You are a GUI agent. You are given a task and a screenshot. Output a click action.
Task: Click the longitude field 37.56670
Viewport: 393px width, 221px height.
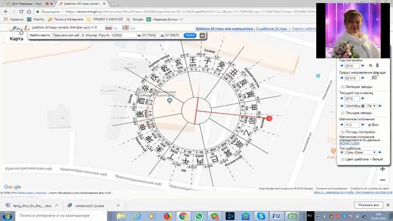(173, 36)
